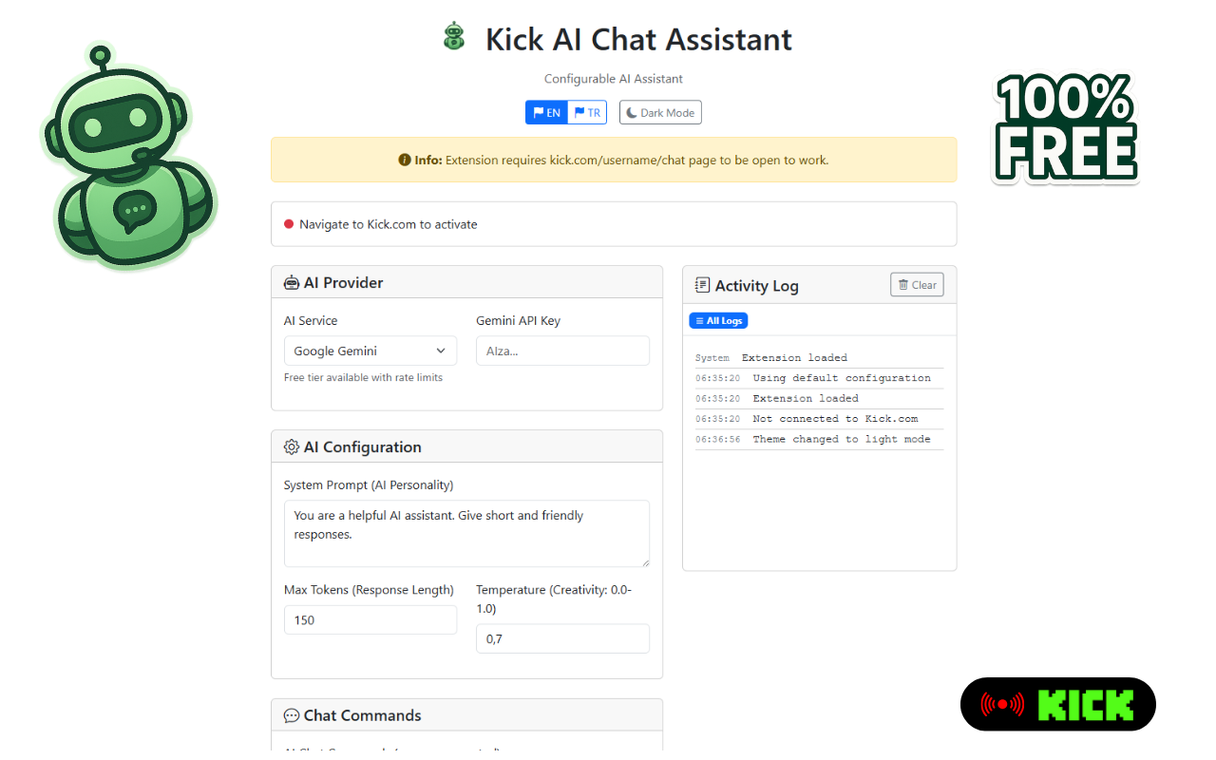The image size is (1216, 760).
Task: Clear the activity log
Action: pos(917,284)
